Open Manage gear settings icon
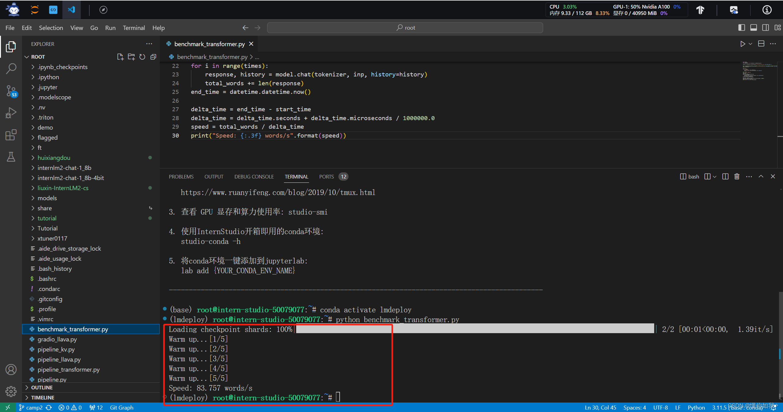Image resolution: width=783 pixels, height=412 pixels. 11,391
